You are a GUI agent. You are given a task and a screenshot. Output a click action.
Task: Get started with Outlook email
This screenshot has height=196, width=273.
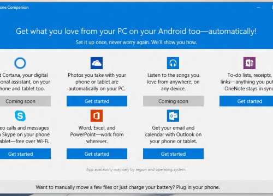(173, 154)
